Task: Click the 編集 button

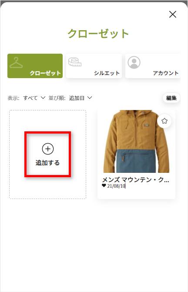Action: coord(171,98)
